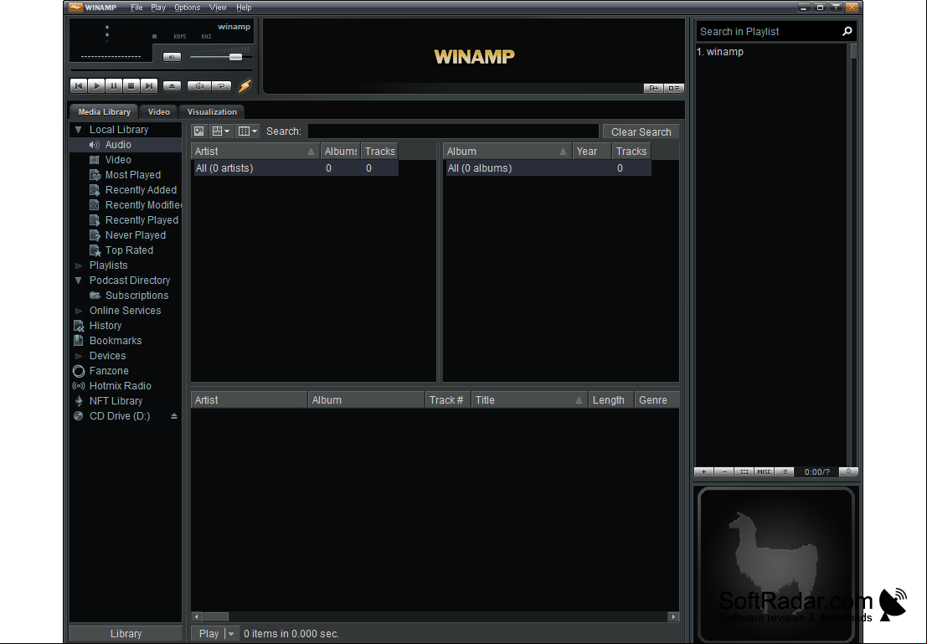Skip to the previous track
Viewport: 927px width, 644px height.
(79, 85)
